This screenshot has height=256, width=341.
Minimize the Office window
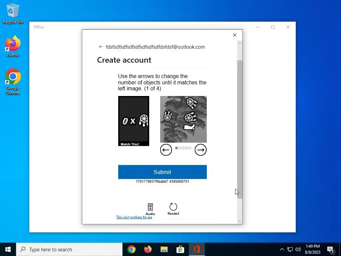tap(257, 27)
